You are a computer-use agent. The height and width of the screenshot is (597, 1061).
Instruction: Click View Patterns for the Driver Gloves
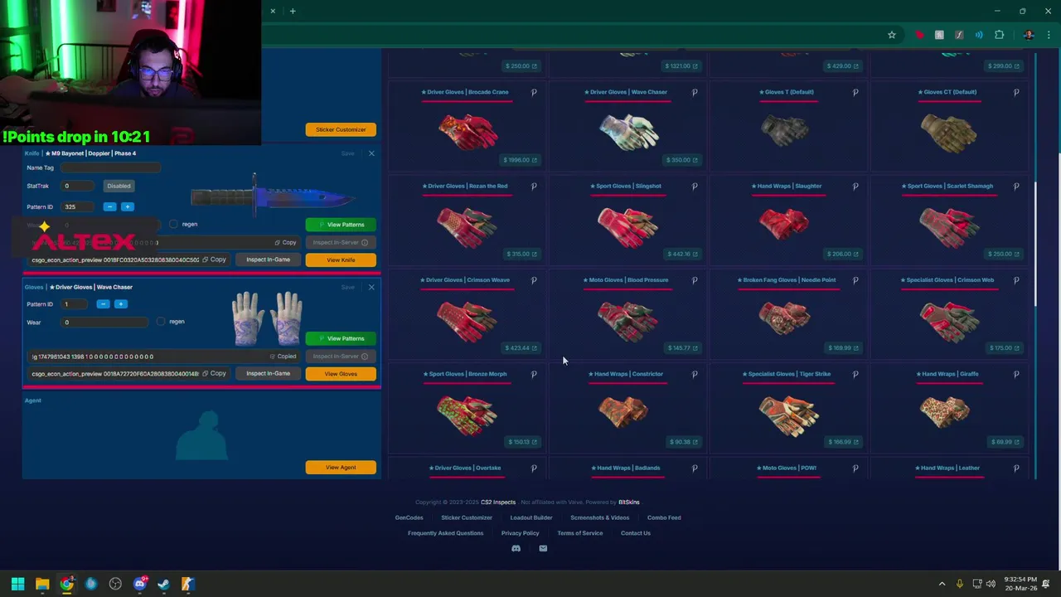[x=341, y=338]
